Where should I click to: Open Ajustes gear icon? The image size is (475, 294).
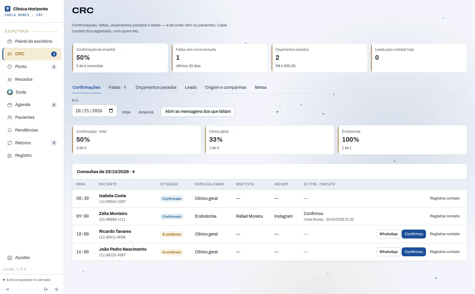point(10,258)
